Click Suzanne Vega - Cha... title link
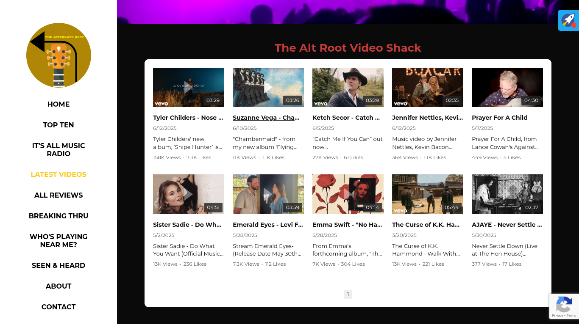 point(266,118)
